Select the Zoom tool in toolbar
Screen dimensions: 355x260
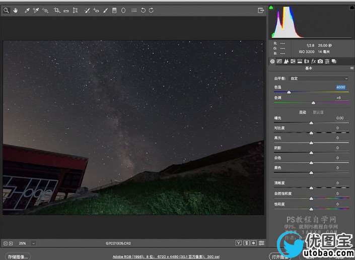(7, 10)
